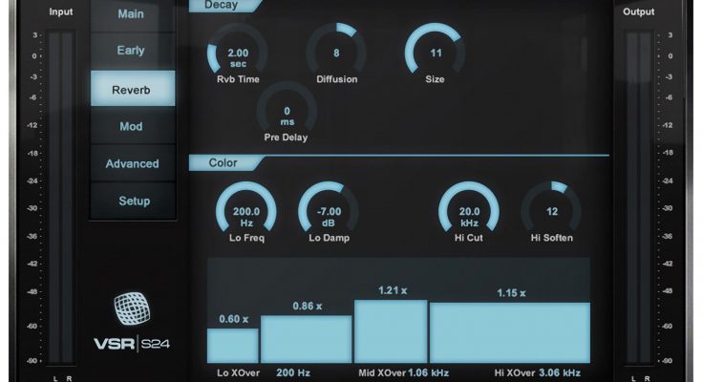
Task: Select the 0.60 x low band bar
Action: (x=233, y=345)
